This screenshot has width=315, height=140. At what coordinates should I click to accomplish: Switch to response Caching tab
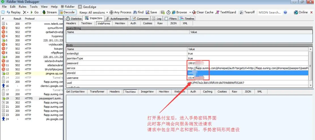[207, 91]
